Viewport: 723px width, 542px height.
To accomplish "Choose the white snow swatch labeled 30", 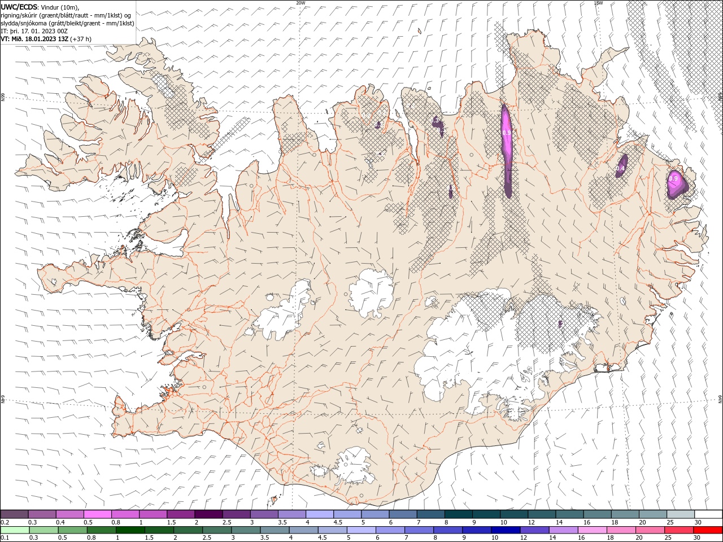I will (708, 514).
